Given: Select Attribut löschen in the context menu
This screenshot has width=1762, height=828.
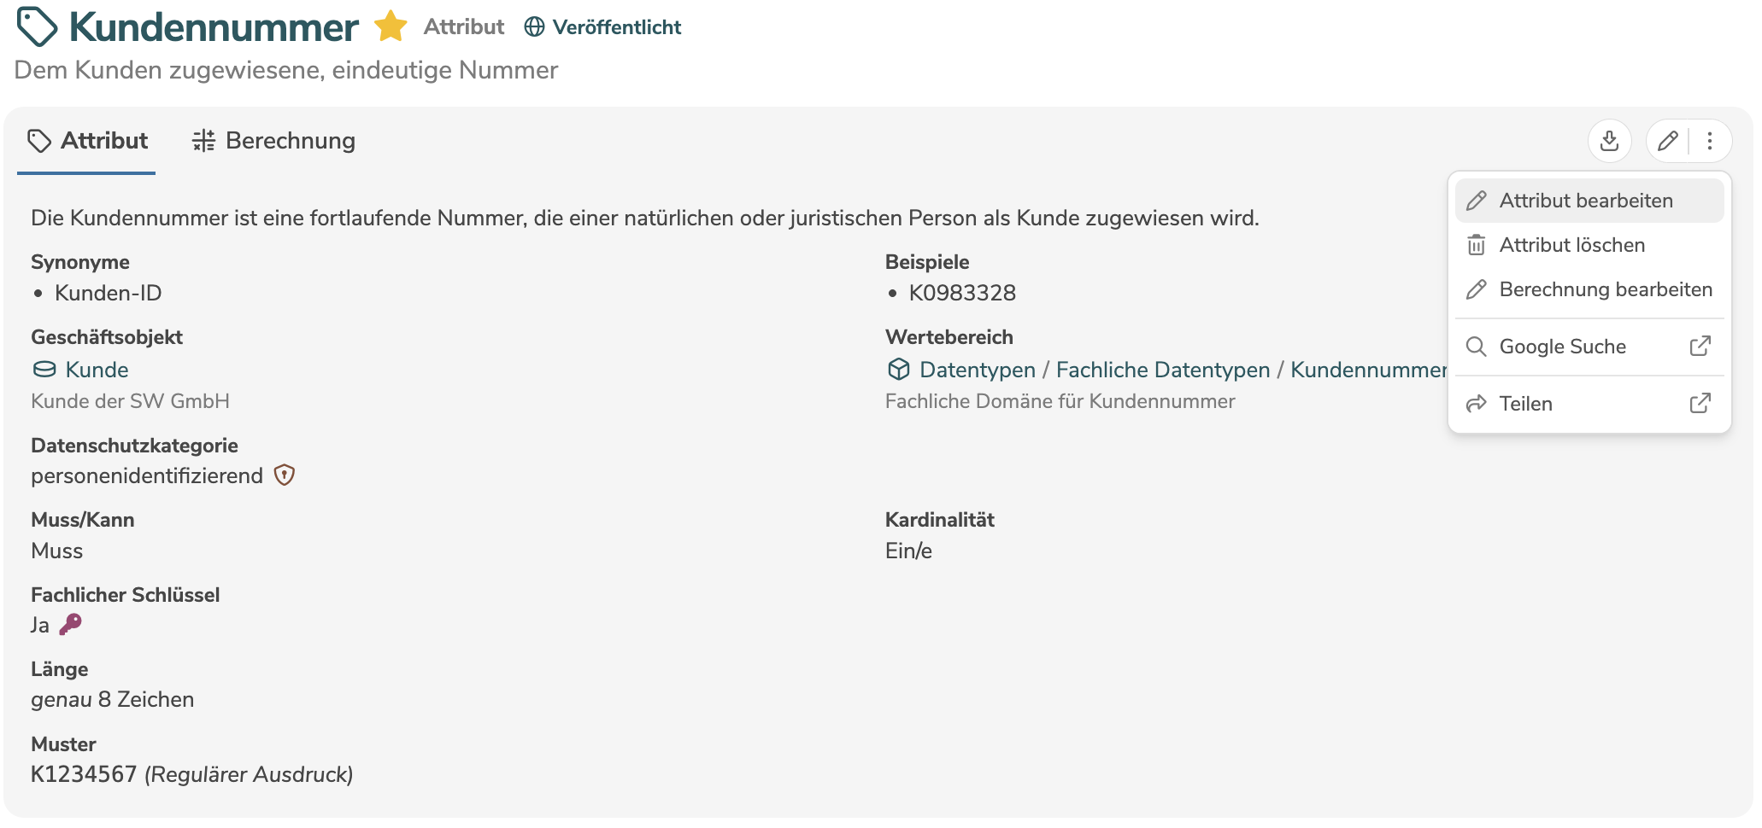Looking at the screenshot, I should (1572, 245).
